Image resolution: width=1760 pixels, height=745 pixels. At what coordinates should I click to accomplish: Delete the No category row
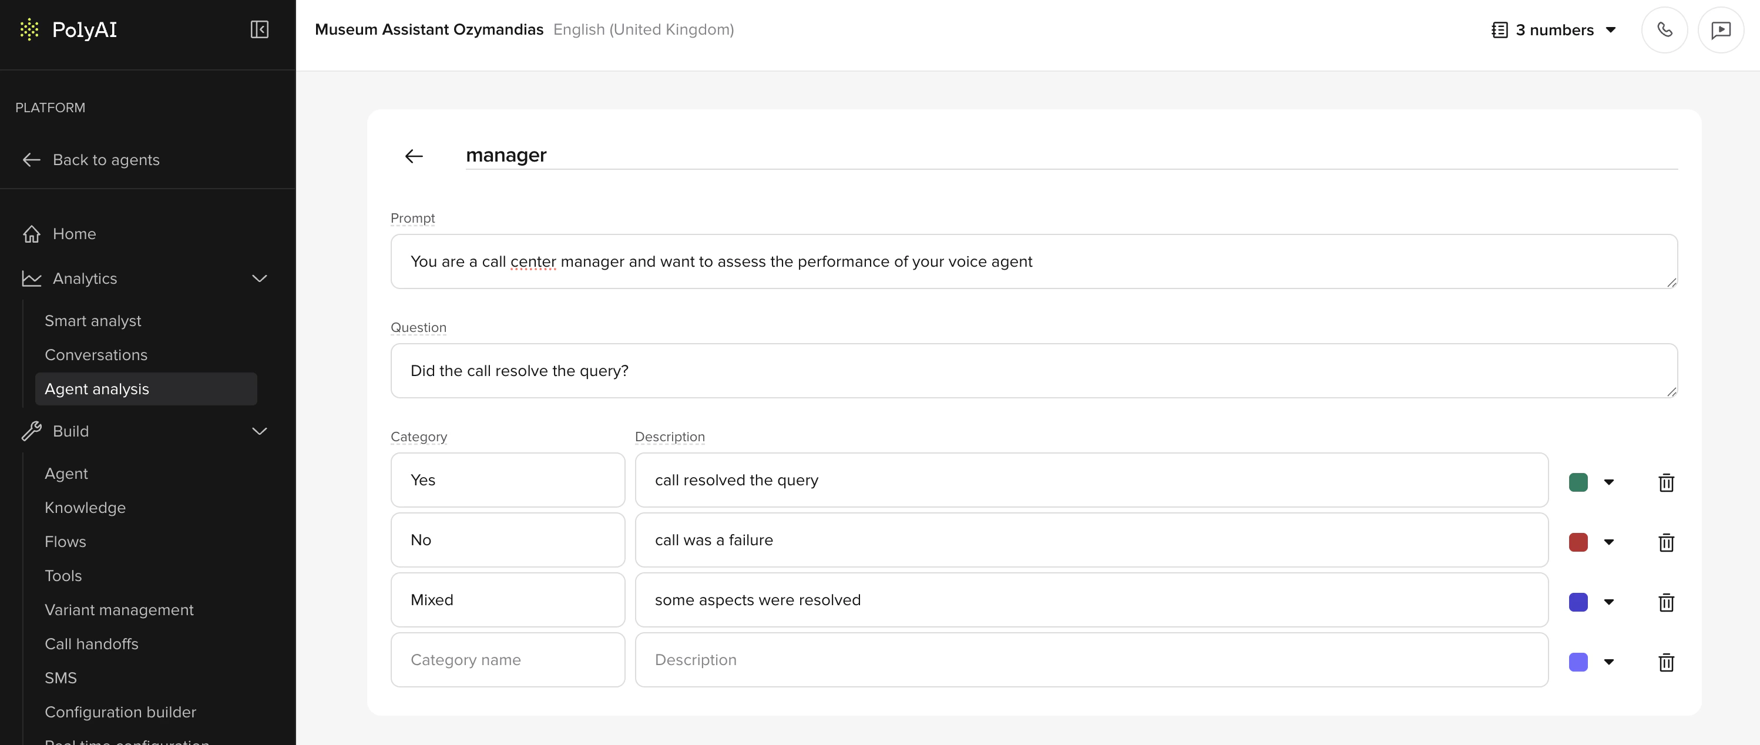pyautogui.click(x=1667, y=543)
